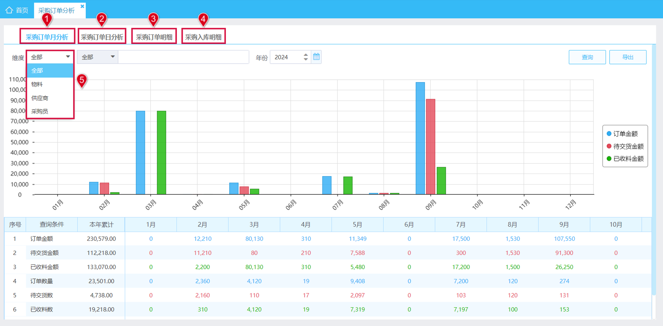The height and width of the screenshot is (326, 663).
Task: Switch to 采购订单日分析 tab
Action: 102,37
